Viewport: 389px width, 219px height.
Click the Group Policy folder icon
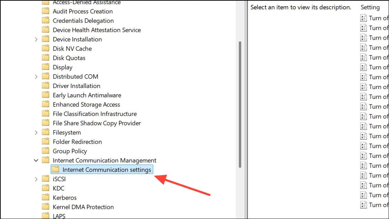(46, 151)
